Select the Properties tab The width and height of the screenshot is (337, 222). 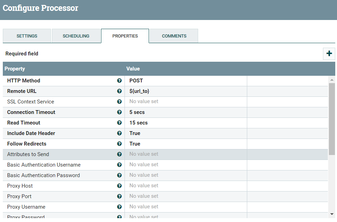(125, 36)
